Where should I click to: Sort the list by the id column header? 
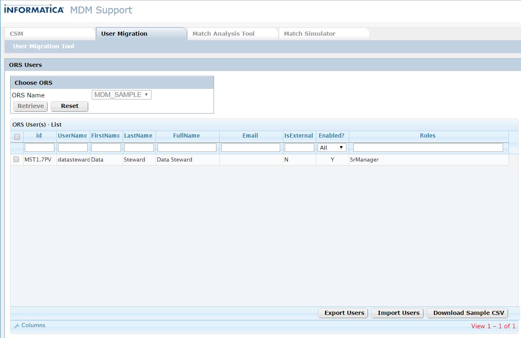(39, 136)
